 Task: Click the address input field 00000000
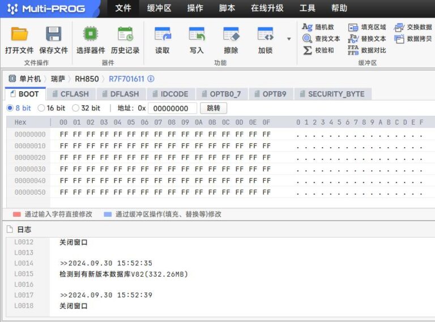point(173,108)
